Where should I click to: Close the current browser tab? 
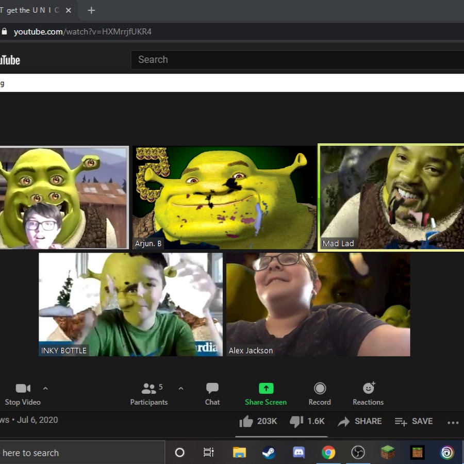(69, 10)
